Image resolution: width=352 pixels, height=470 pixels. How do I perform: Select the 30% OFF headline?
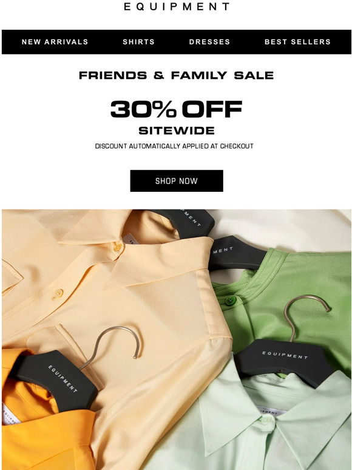(x=177, y=109)
